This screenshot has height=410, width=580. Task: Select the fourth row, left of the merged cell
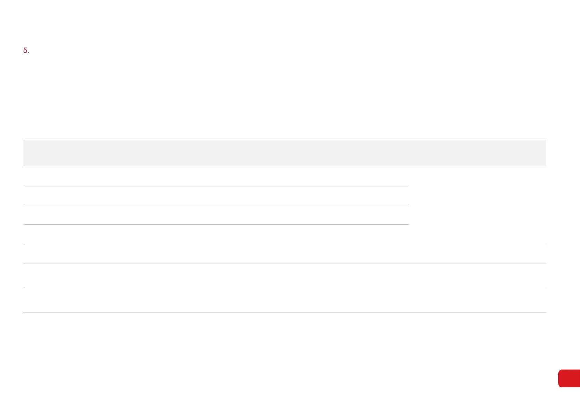click(x=216, y=234)
